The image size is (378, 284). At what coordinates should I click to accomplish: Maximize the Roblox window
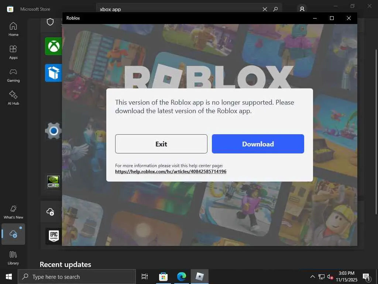point(332,18)
